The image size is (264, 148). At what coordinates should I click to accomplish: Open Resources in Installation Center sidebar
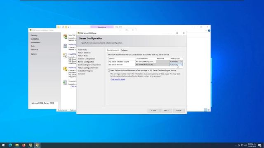[x=34, y=50]
